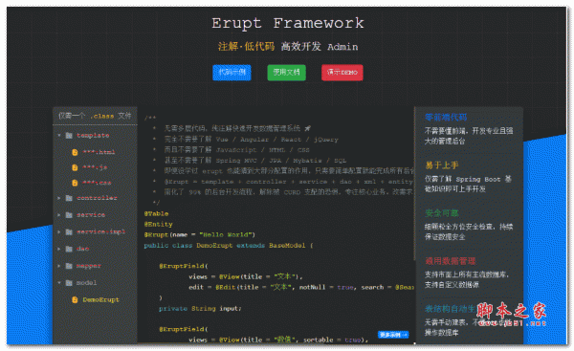Click the rocket emoji in code comment
This screenshot has width=574, height=351.
point(307,128)
